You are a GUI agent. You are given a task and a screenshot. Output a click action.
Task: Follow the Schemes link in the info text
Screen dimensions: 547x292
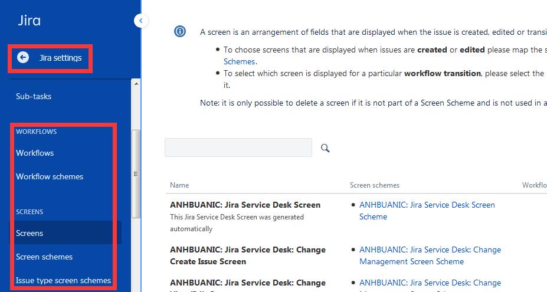pyautogui.click(x=240, y=61)
